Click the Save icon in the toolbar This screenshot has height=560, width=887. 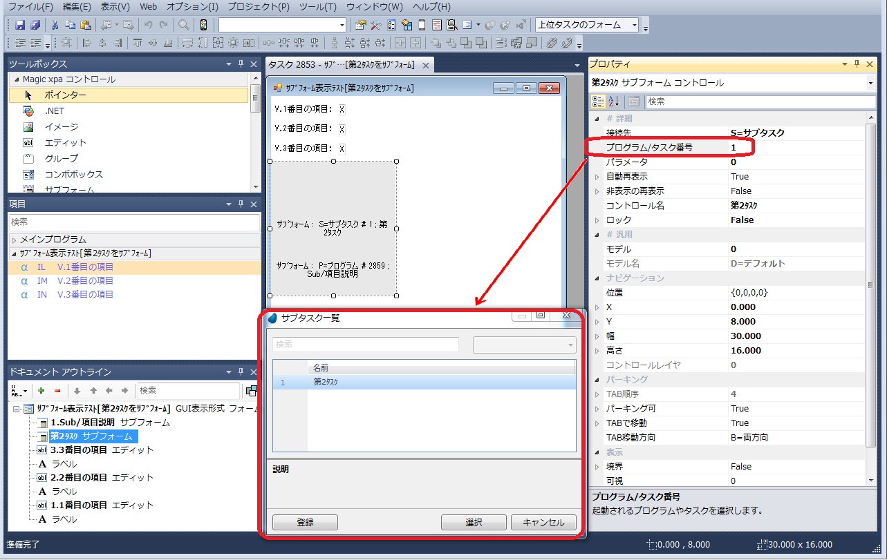pyautogui.click(x=20, y=25)
